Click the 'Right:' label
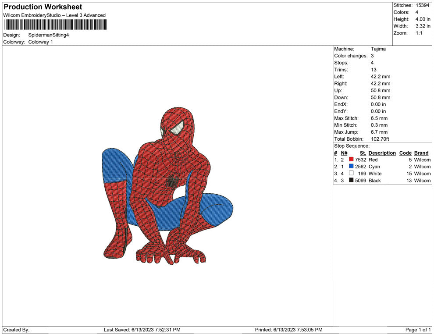 pyautogui.click(x=341, y=84)
